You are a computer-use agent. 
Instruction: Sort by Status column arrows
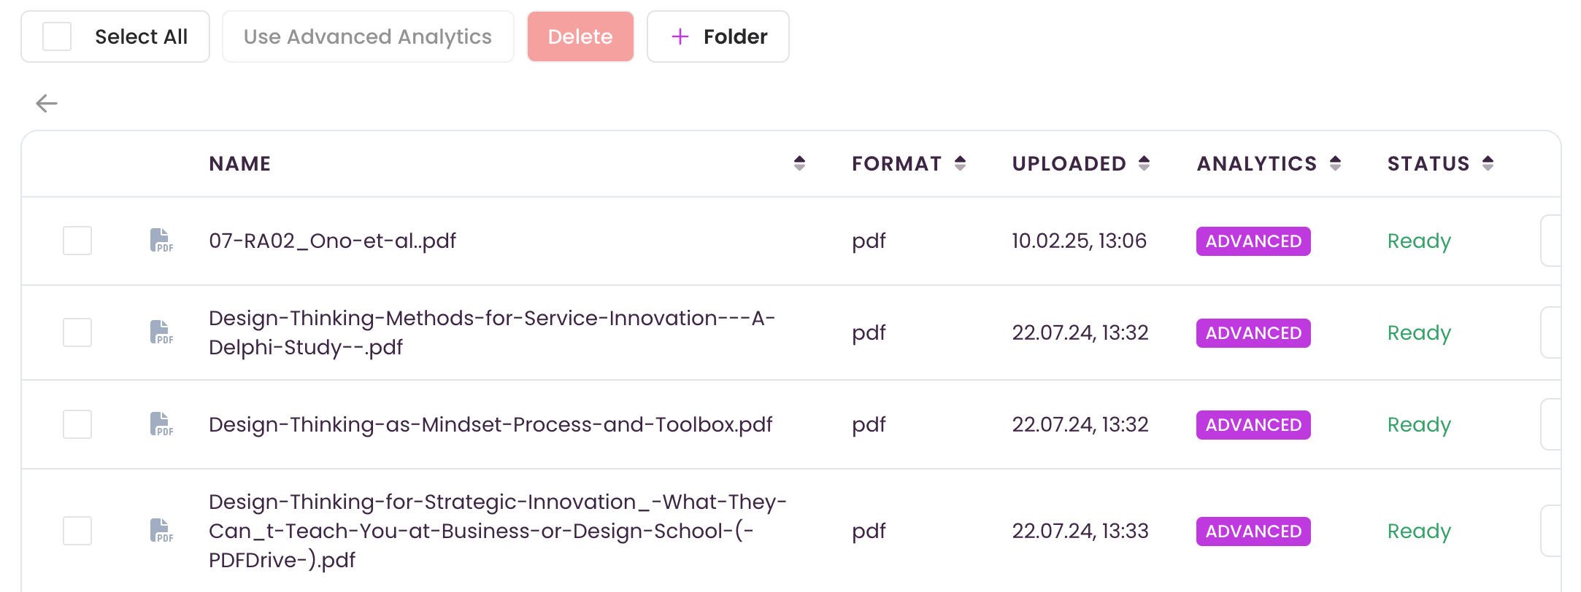[1488, 163]
